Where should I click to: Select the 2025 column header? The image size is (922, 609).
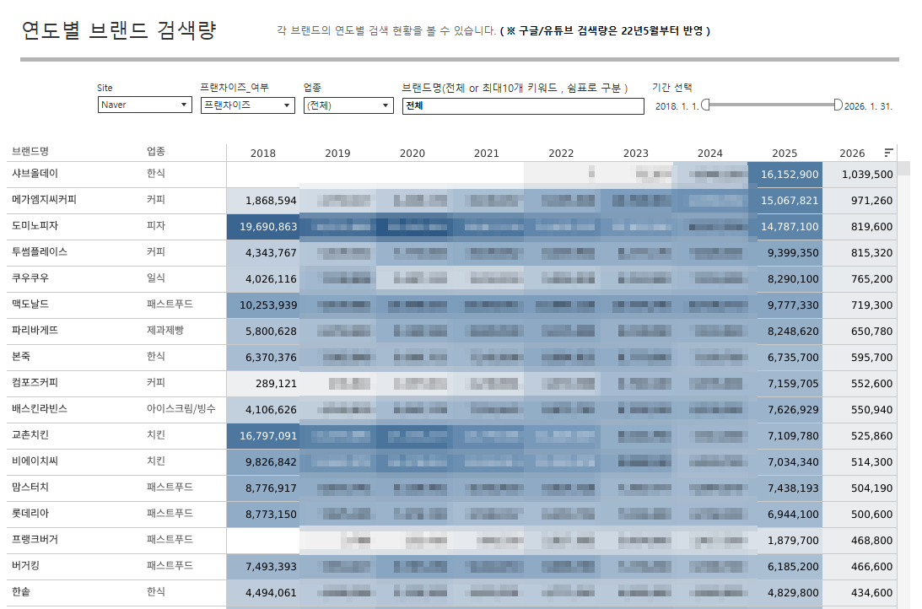pyautogui.click(x=785, y=154)
